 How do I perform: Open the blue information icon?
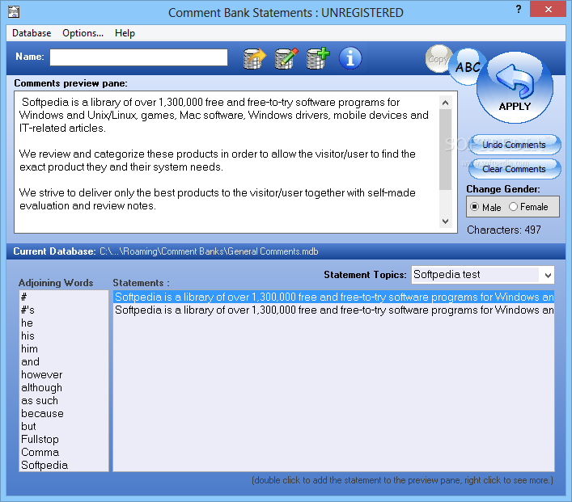point(350,58)
